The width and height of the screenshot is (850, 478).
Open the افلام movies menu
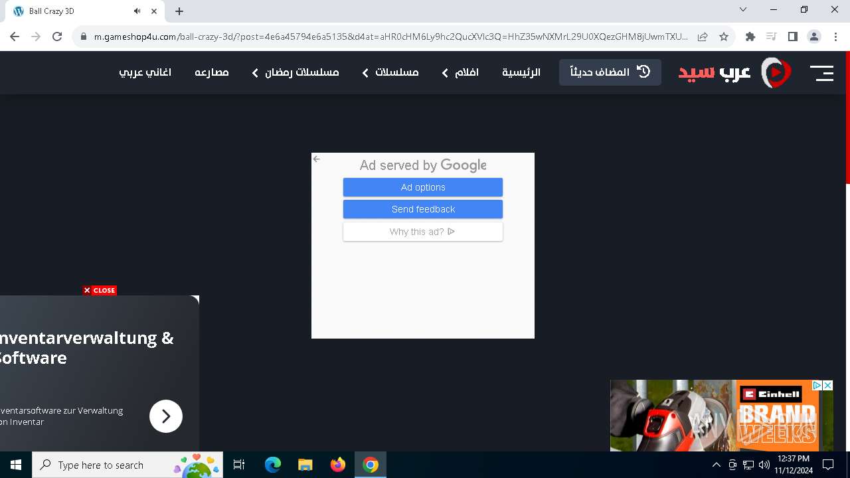point(467,72)
